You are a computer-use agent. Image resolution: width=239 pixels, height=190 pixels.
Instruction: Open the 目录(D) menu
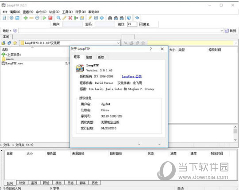(81, 12)
